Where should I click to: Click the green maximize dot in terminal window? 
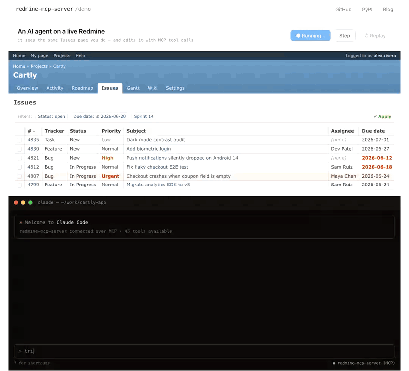[30, 203]
